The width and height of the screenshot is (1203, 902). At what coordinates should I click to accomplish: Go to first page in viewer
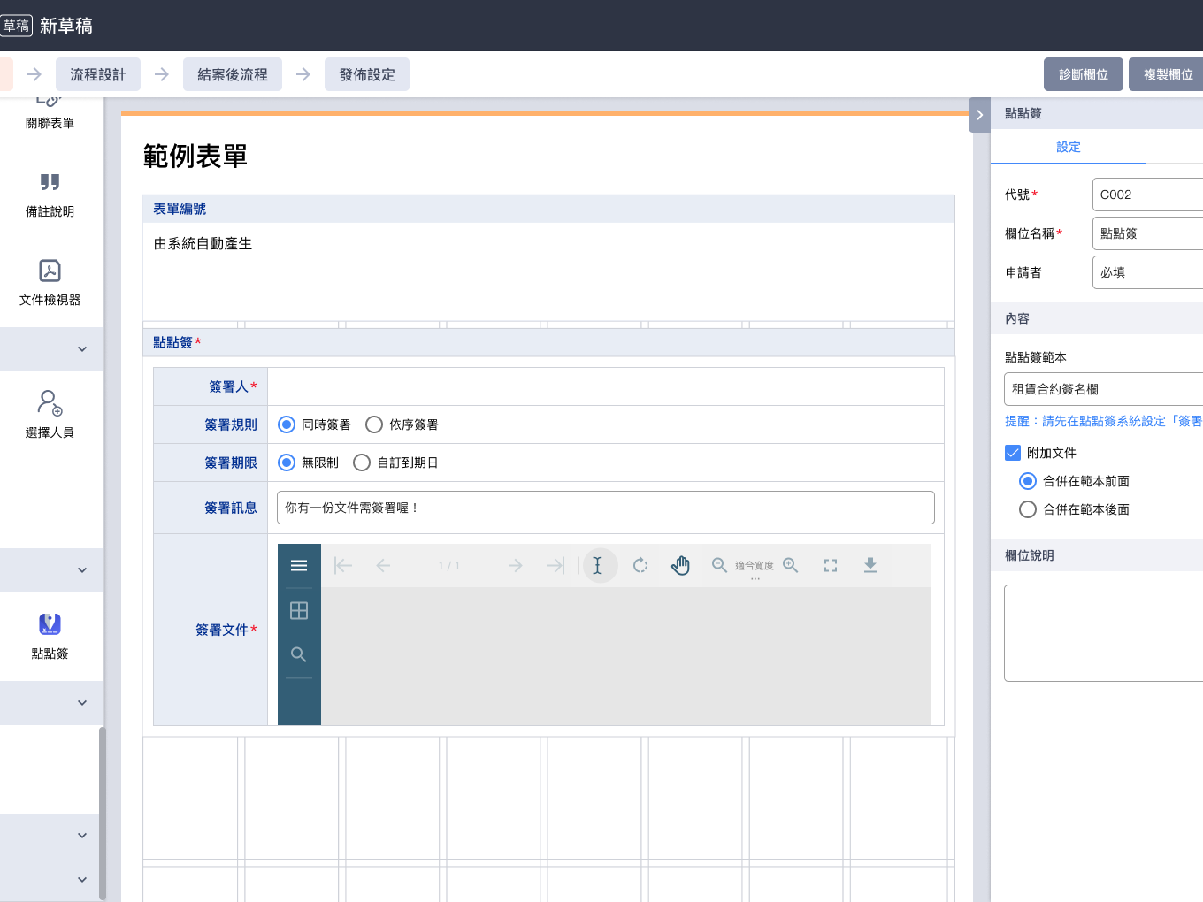[343, 565]
